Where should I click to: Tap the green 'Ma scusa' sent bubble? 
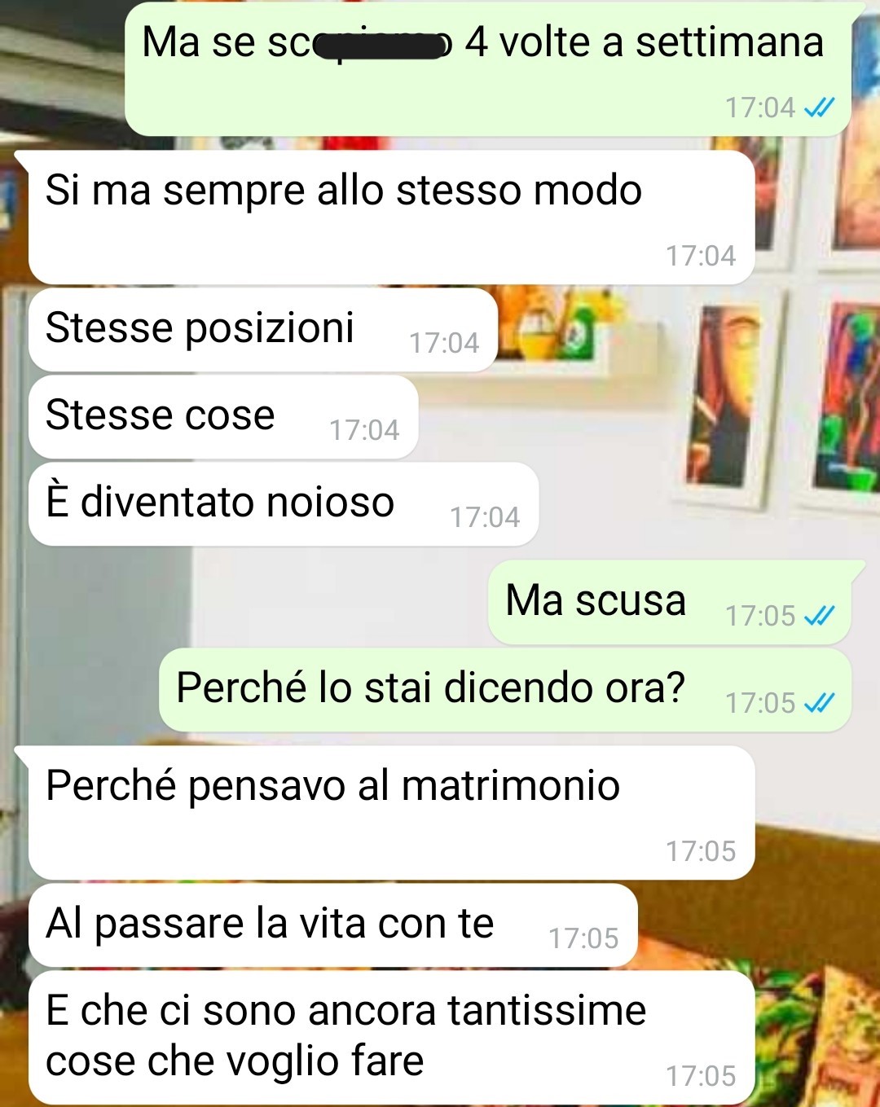[670, 603]
